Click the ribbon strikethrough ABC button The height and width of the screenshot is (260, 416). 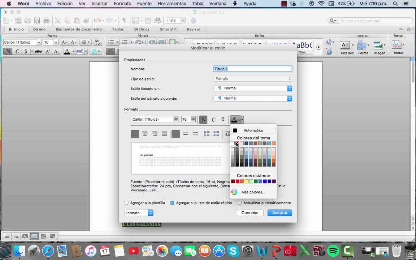(x=38, y=51)
